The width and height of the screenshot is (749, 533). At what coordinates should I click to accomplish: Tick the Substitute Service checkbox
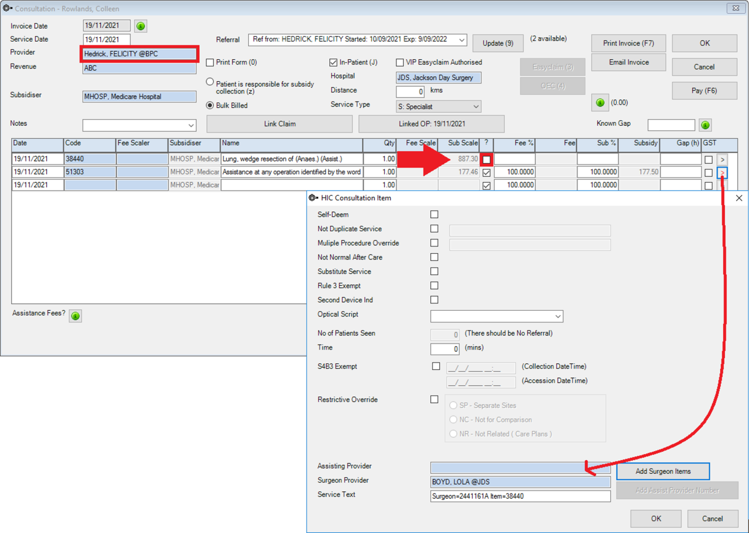(x=434, y=271)
